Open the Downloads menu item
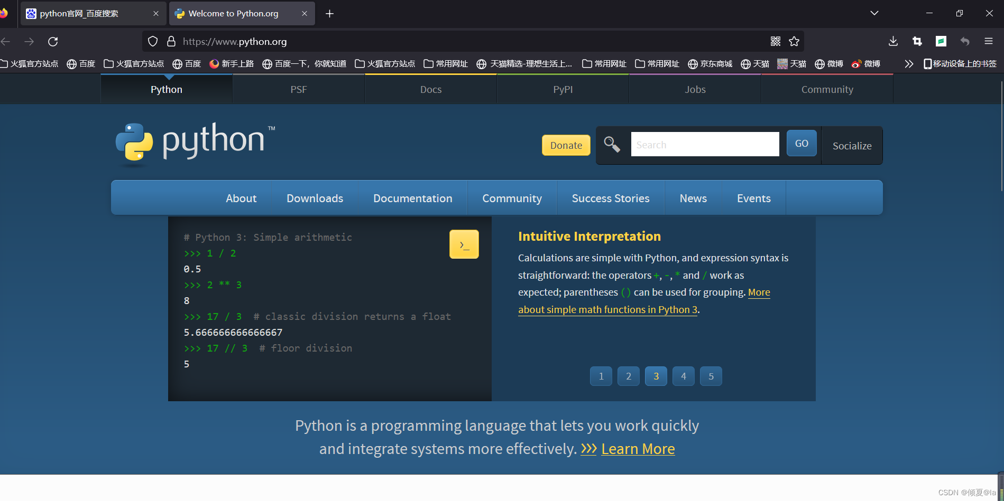1004x501 pixels. pyautogui.click(x=315, y=198)
